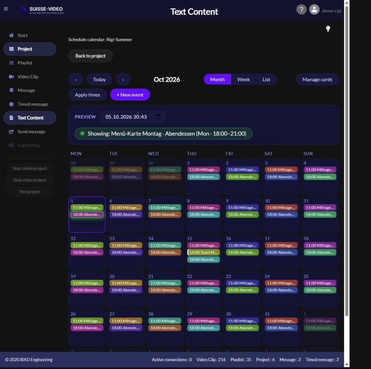Click the Text Content document icon

tap(11, 118)
